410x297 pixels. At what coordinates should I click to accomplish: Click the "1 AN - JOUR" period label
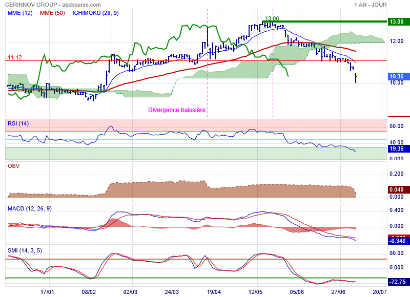point(371,5)
